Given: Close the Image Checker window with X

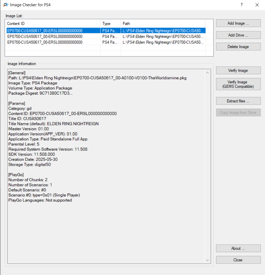Looking at the screenshot, I should click(x=257, y=5).
